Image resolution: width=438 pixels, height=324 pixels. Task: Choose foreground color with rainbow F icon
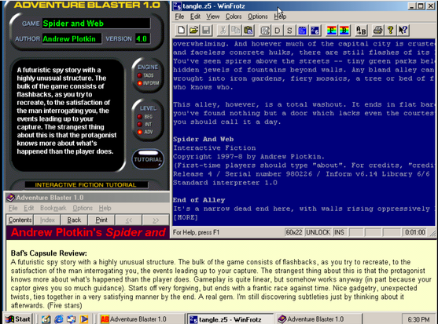tap(332, 30)
